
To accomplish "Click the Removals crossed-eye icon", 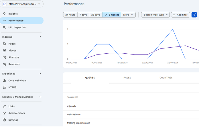I will click(x=4, y=64).
